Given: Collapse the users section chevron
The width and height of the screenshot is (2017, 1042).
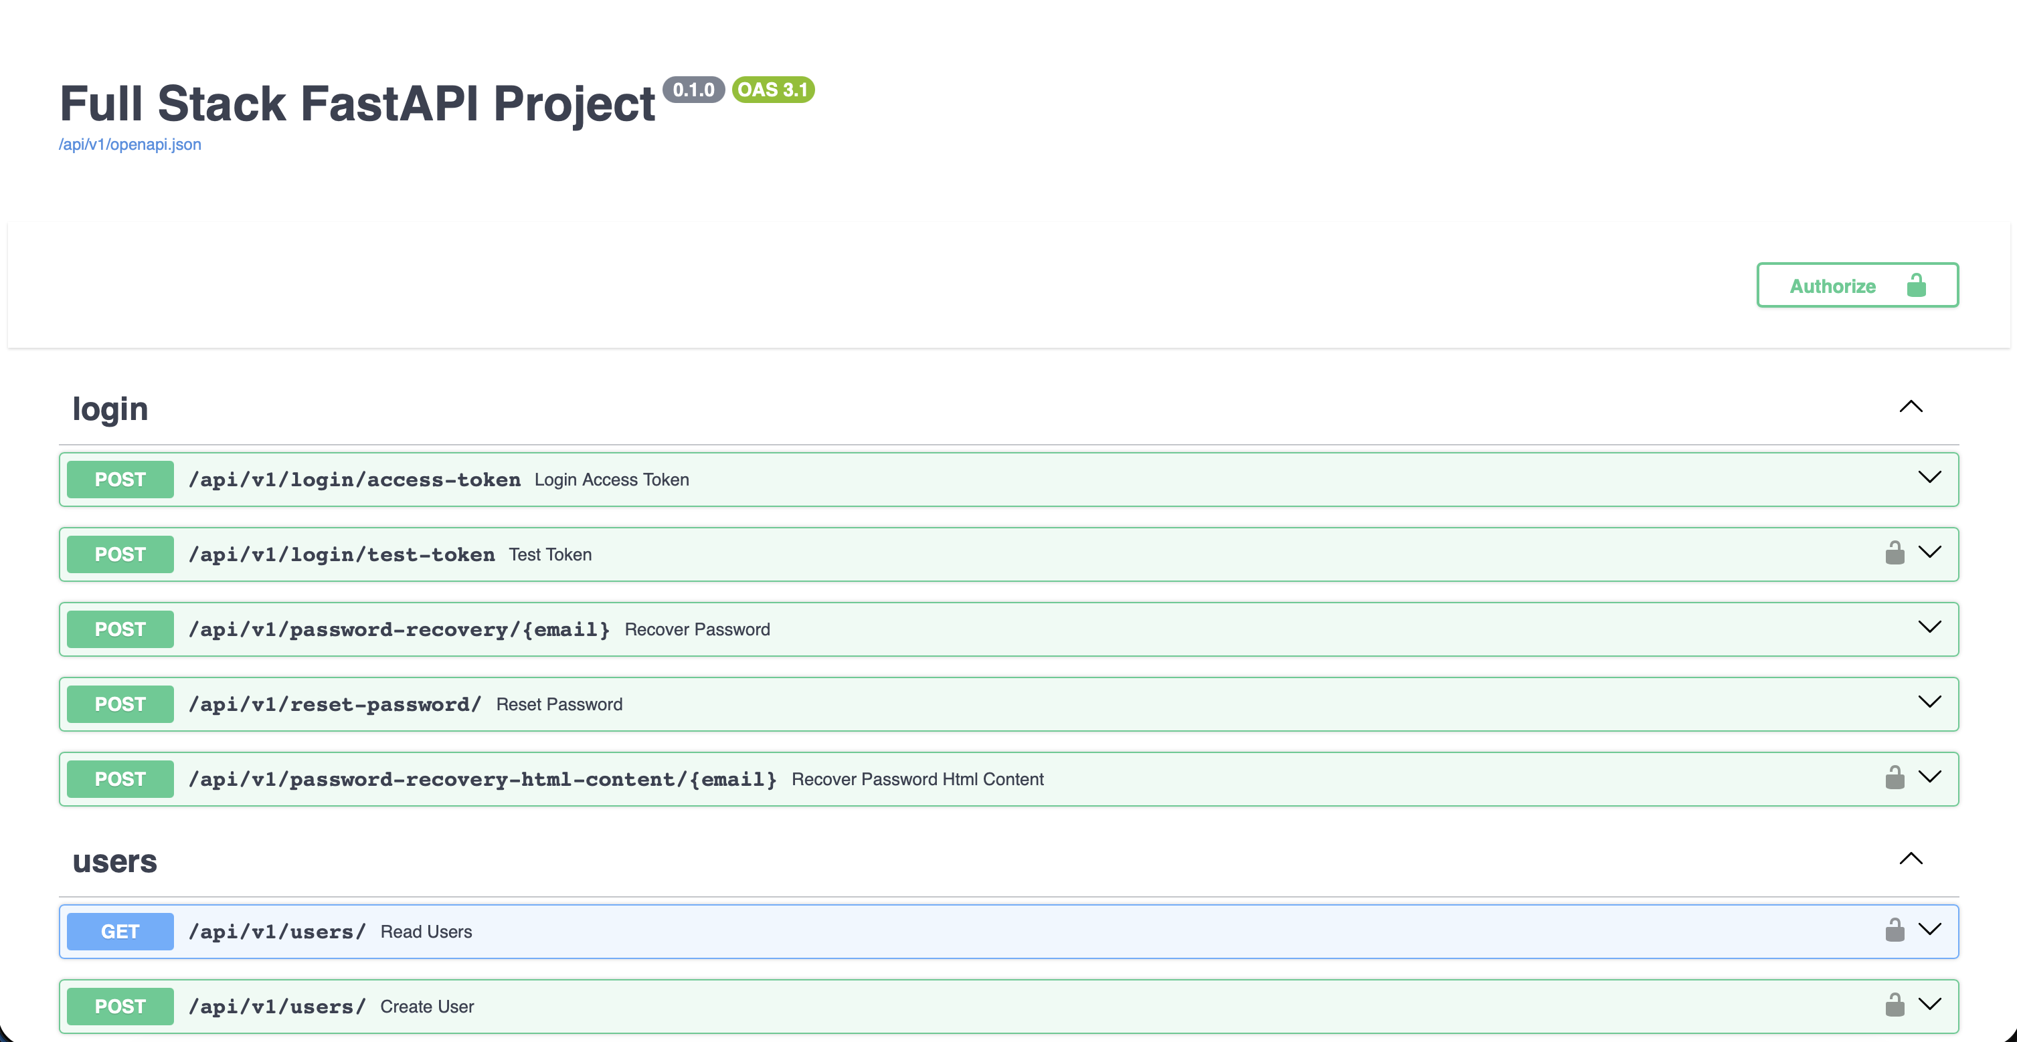Looking at the screenshot, I should point(1911,858).
